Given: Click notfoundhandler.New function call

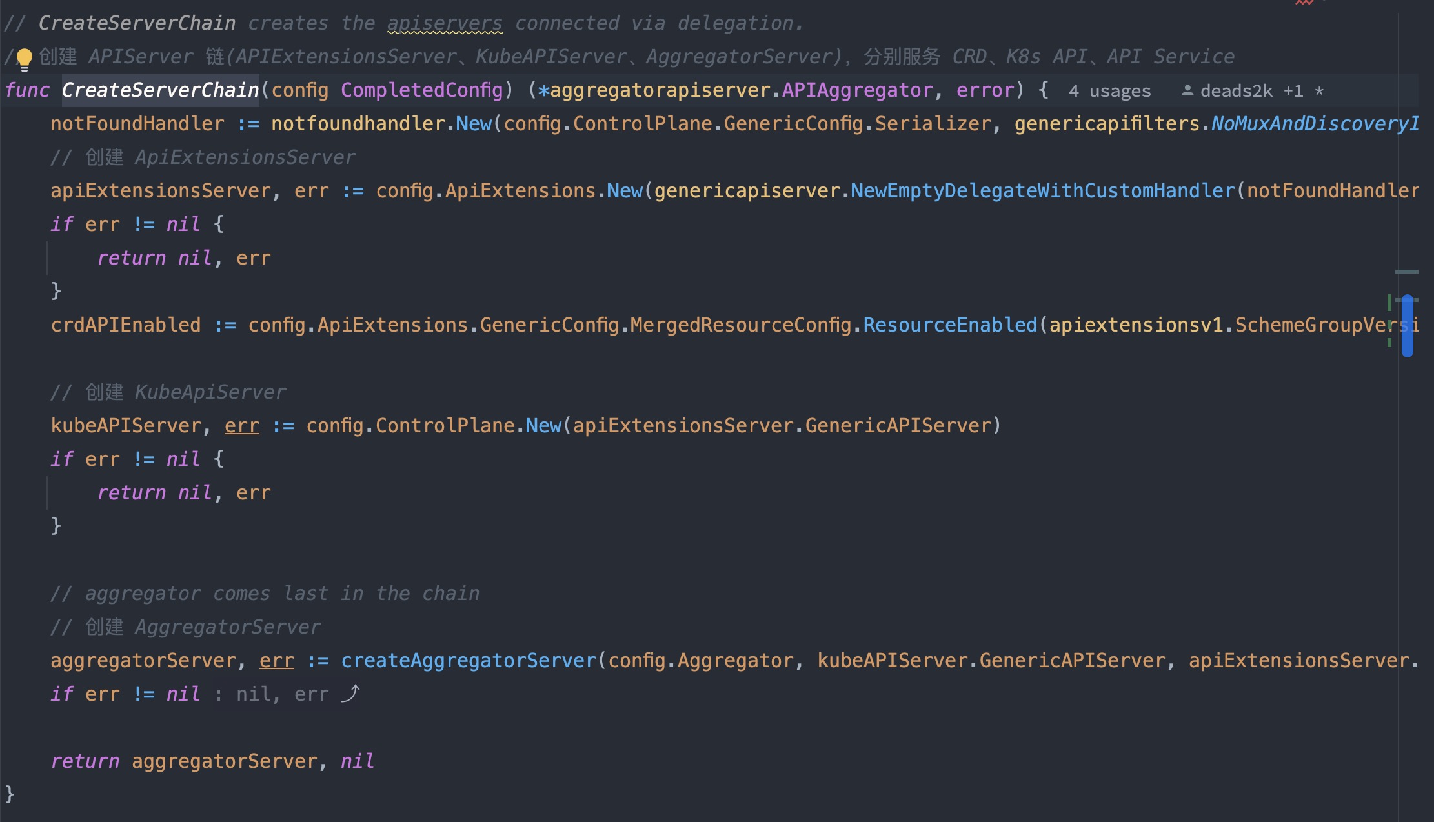Looking at the screenshot, I should pyautogui.click(x=473, y=124).
